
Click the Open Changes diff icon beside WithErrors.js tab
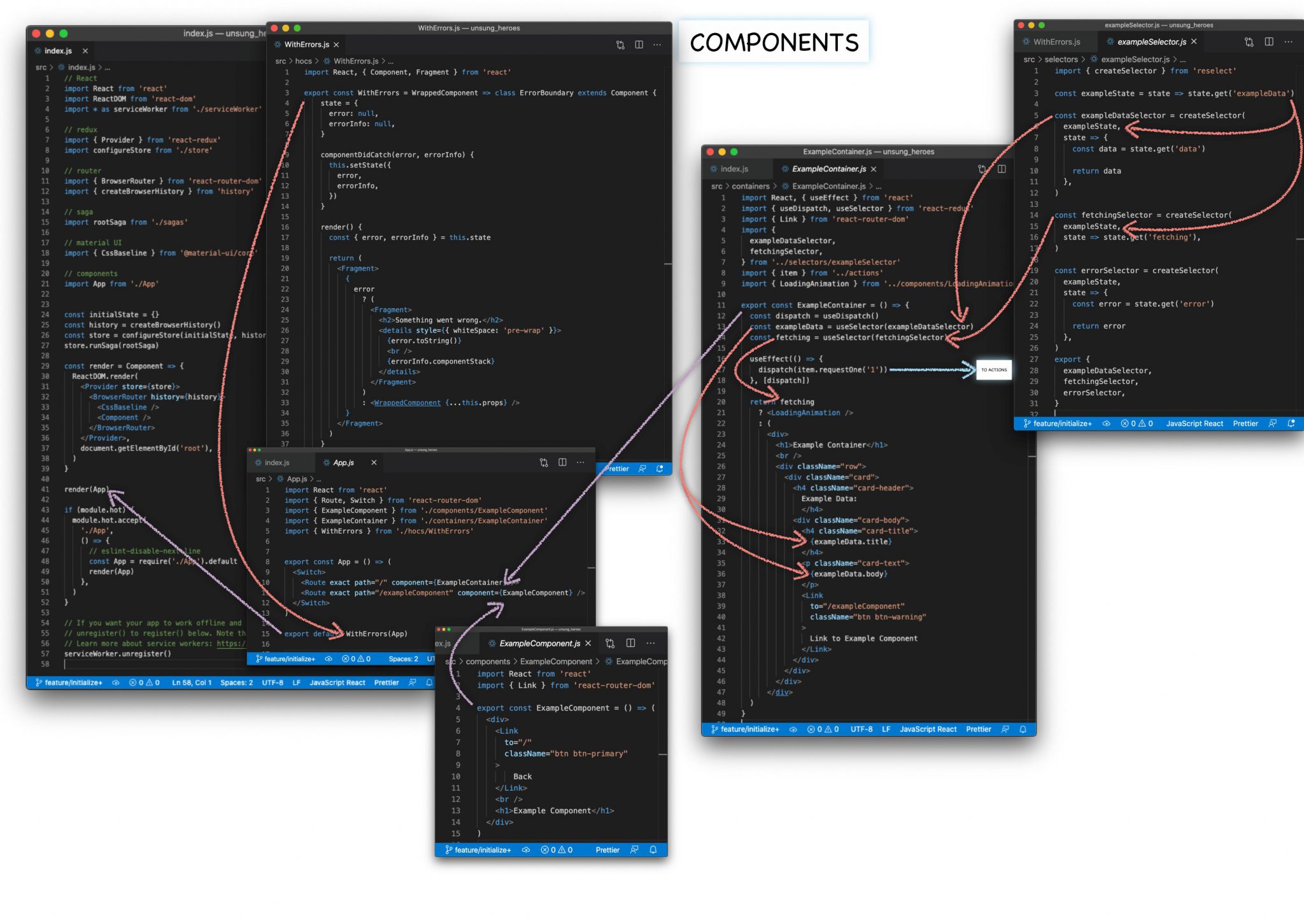coord(620,45)
